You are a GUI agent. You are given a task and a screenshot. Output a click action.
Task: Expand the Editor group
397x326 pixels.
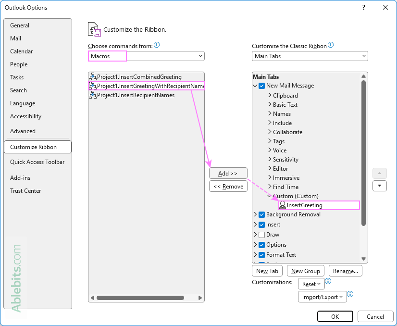point(270,168)
